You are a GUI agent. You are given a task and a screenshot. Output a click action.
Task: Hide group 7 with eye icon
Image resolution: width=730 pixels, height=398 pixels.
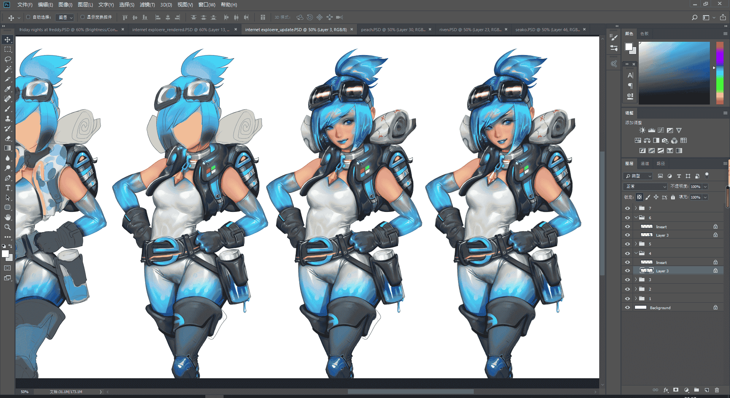tap(627, 208)
